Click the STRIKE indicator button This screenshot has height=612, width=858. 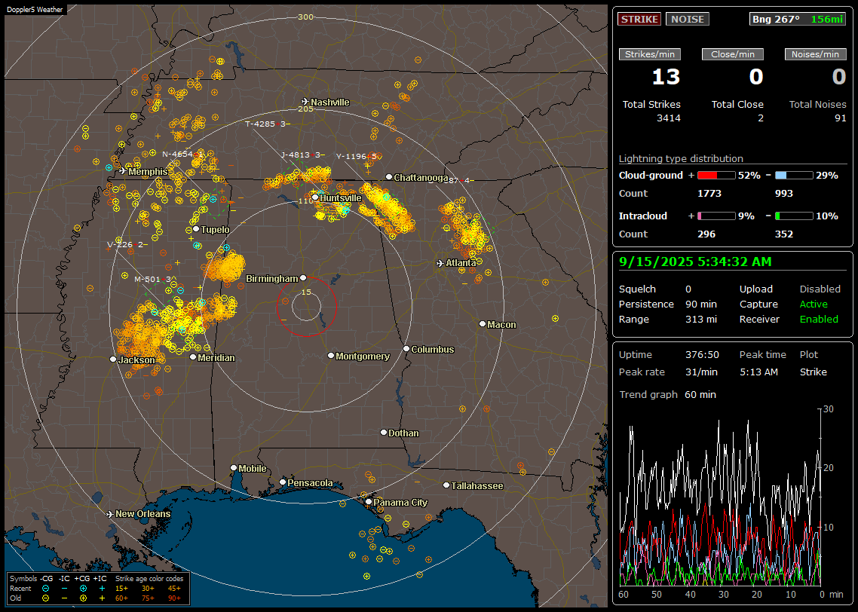click(x=639, y=19)
